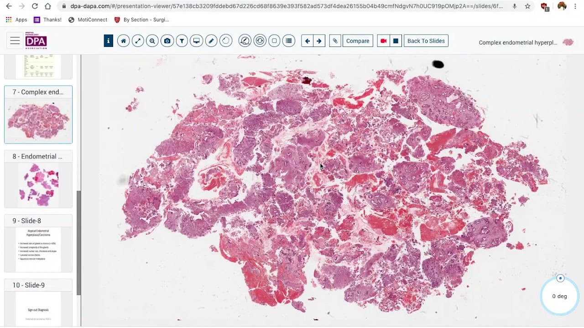The image size is (584, 328).
Task: Show slide information with the i button
Action: pos(108,41)
